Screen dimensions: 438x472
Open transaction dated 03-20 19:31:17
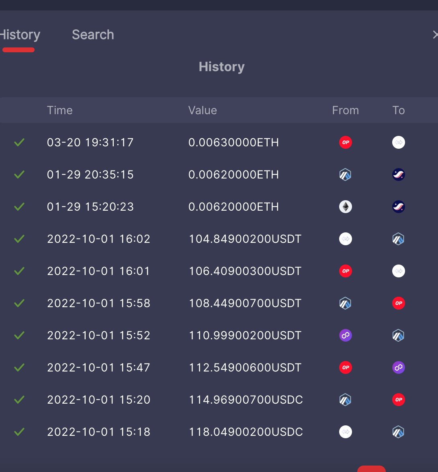[x=90, y=142]
